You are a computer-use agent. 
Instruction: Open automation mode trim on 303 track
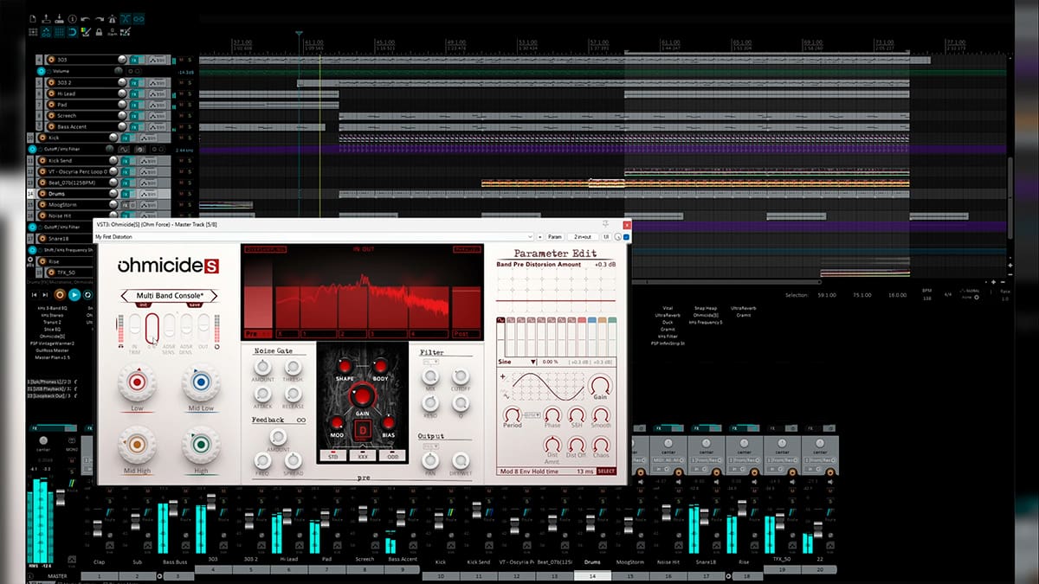(158, 60)
